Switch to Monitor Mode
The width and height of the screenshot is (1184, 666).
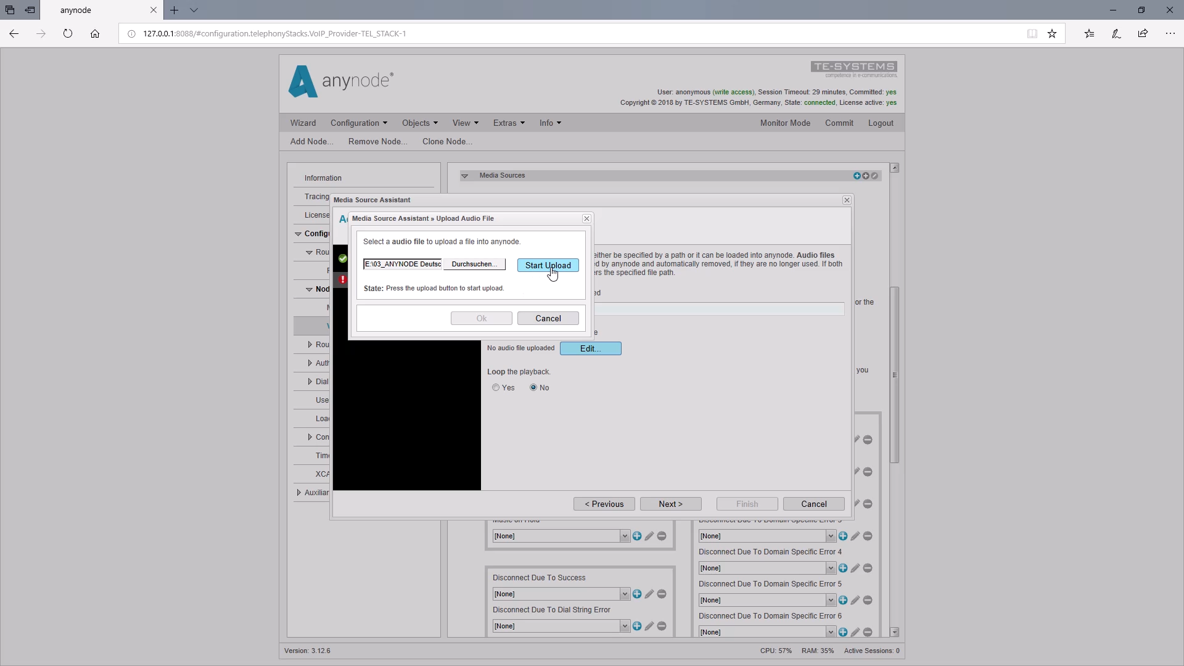click(785, 123)
